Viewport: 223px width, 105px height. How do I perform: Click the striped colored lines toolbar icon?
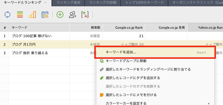tap(20, 15)
